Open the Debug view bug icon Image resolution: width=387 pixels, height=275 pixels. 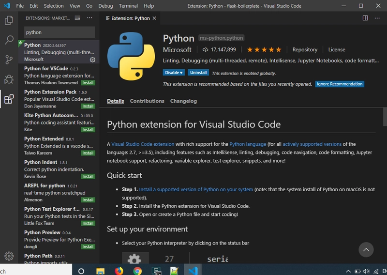tap(9, 79)
